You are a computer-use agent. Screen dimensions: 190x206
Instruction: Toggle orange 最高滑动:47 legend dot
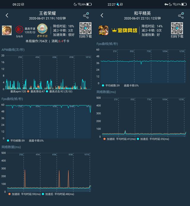pos(28,91)
